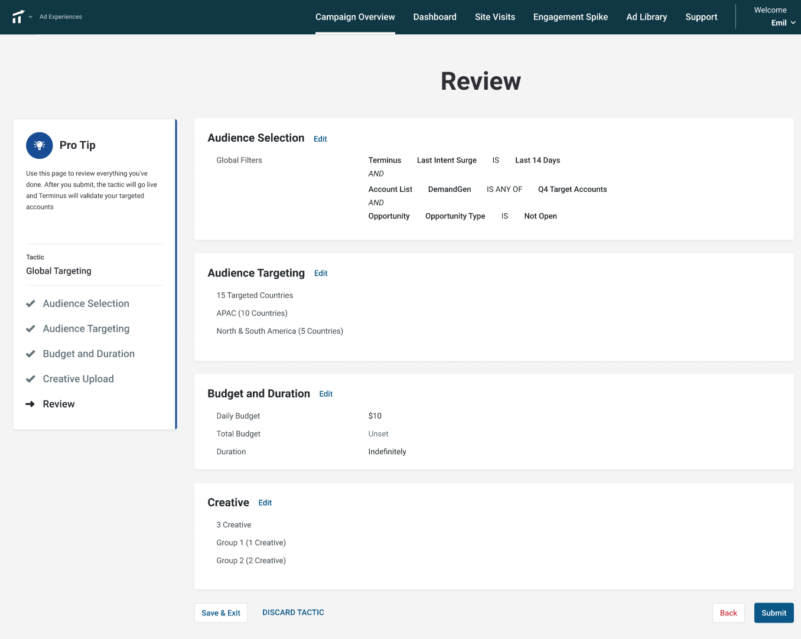Click the Group 2 (2 Creative) row

point(251,560)
